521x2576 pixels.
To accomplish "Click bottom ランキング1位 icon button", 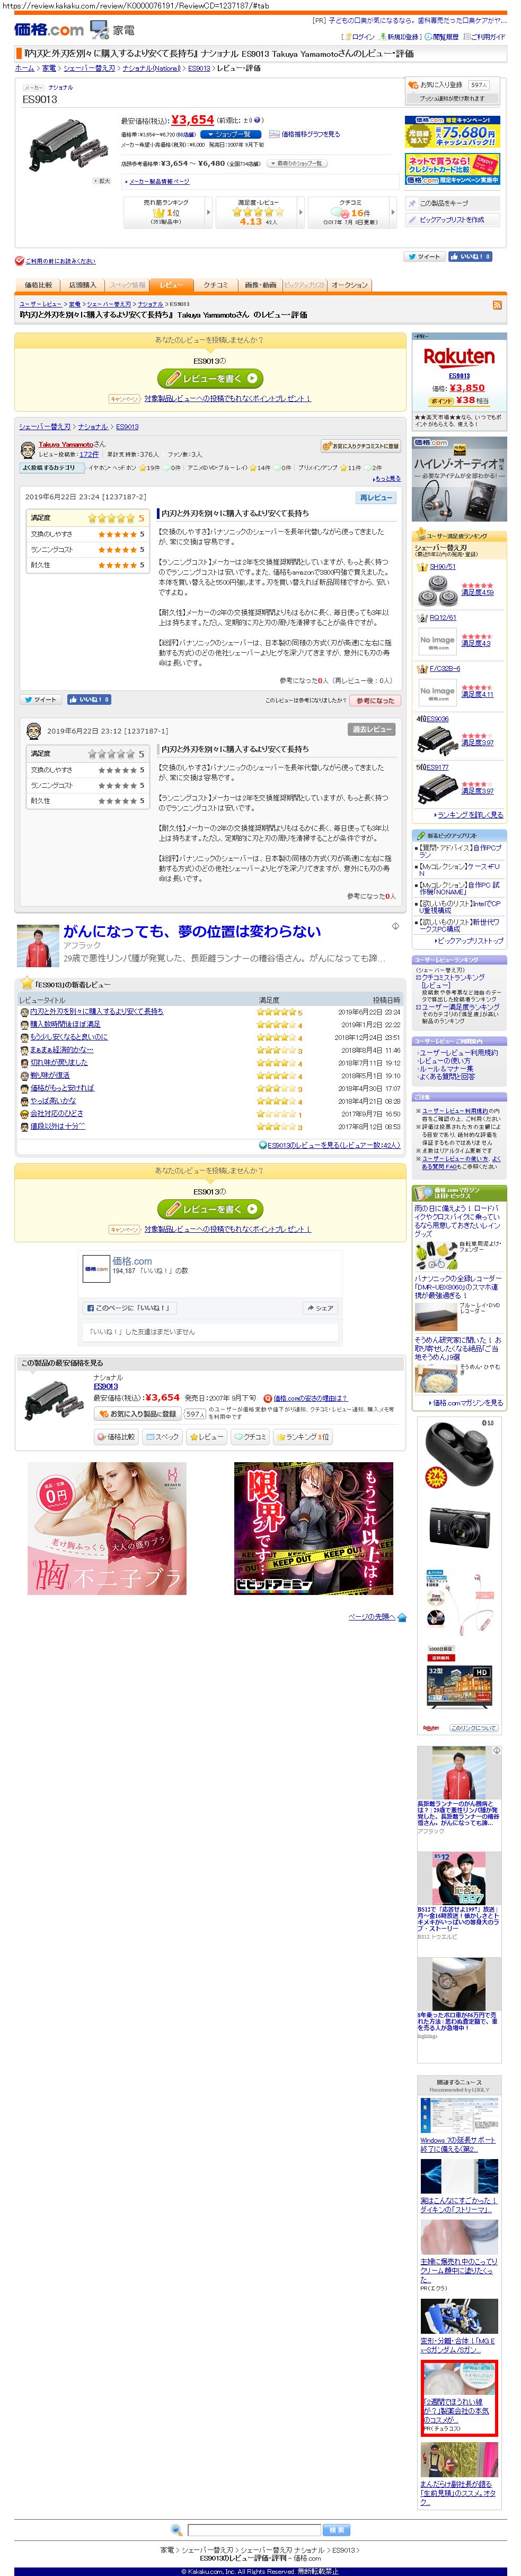I will 303,1437.
